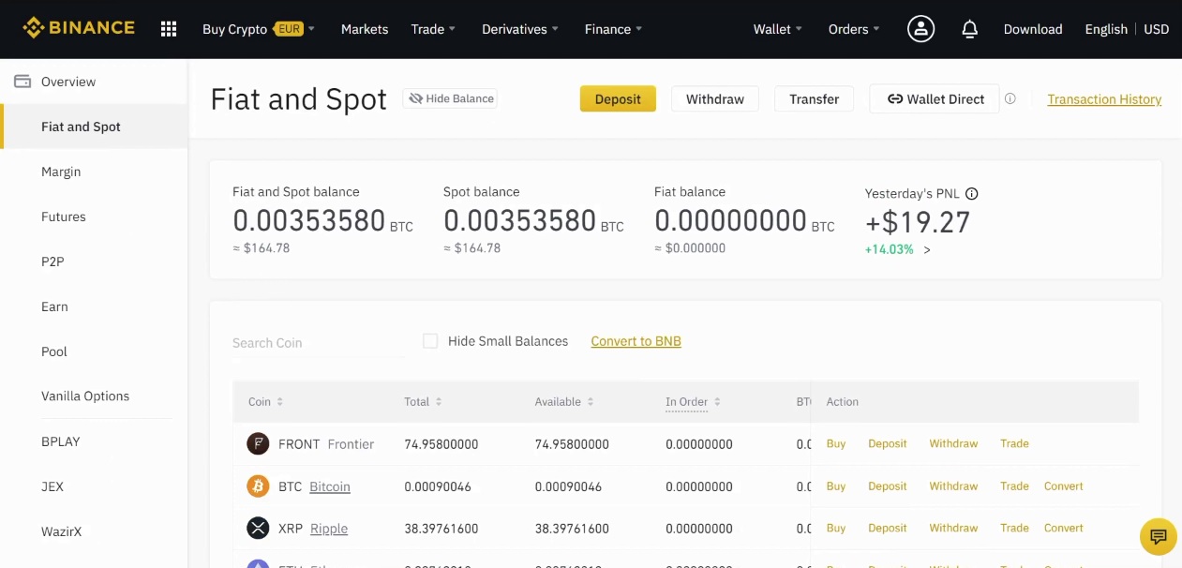Screen dimensions: 1182x568
Task: Expand the Buy Crypto dropdown
Action: point(259,29)
